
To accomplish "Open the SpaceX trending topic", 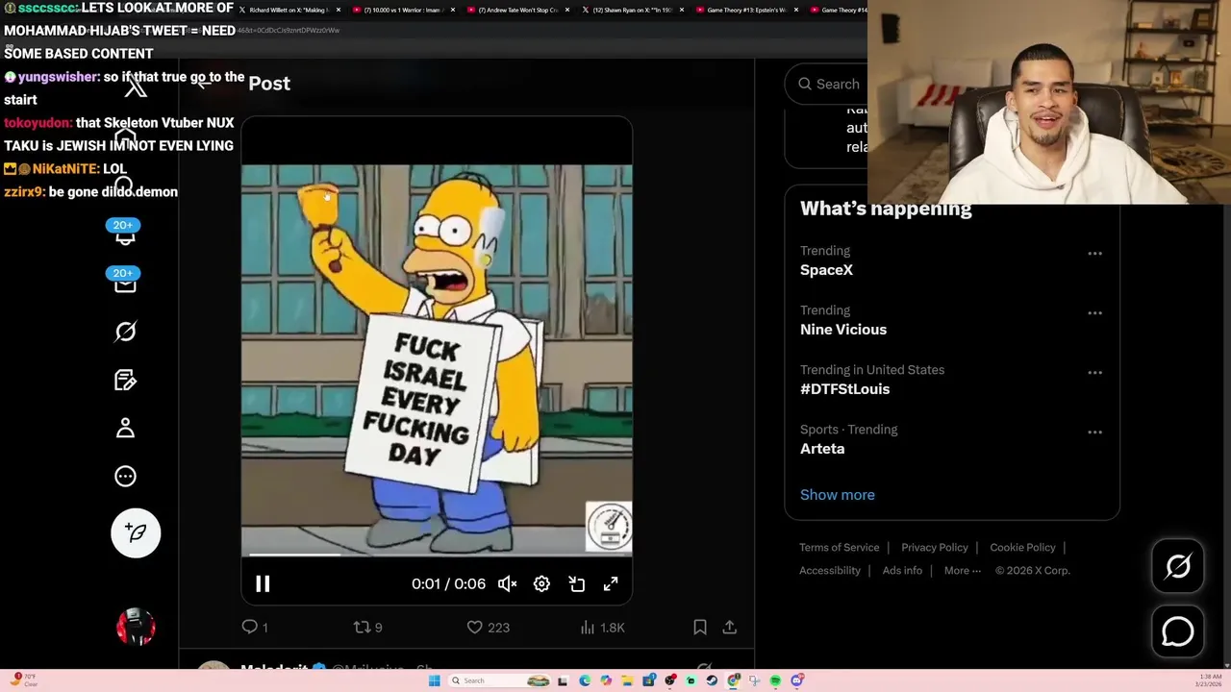I will [826, 270].
